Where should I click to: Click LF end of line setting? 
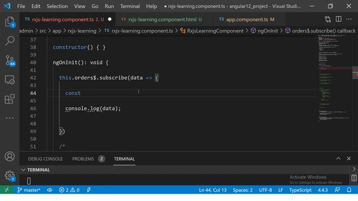pyautogui.click(x=281, y=190)
